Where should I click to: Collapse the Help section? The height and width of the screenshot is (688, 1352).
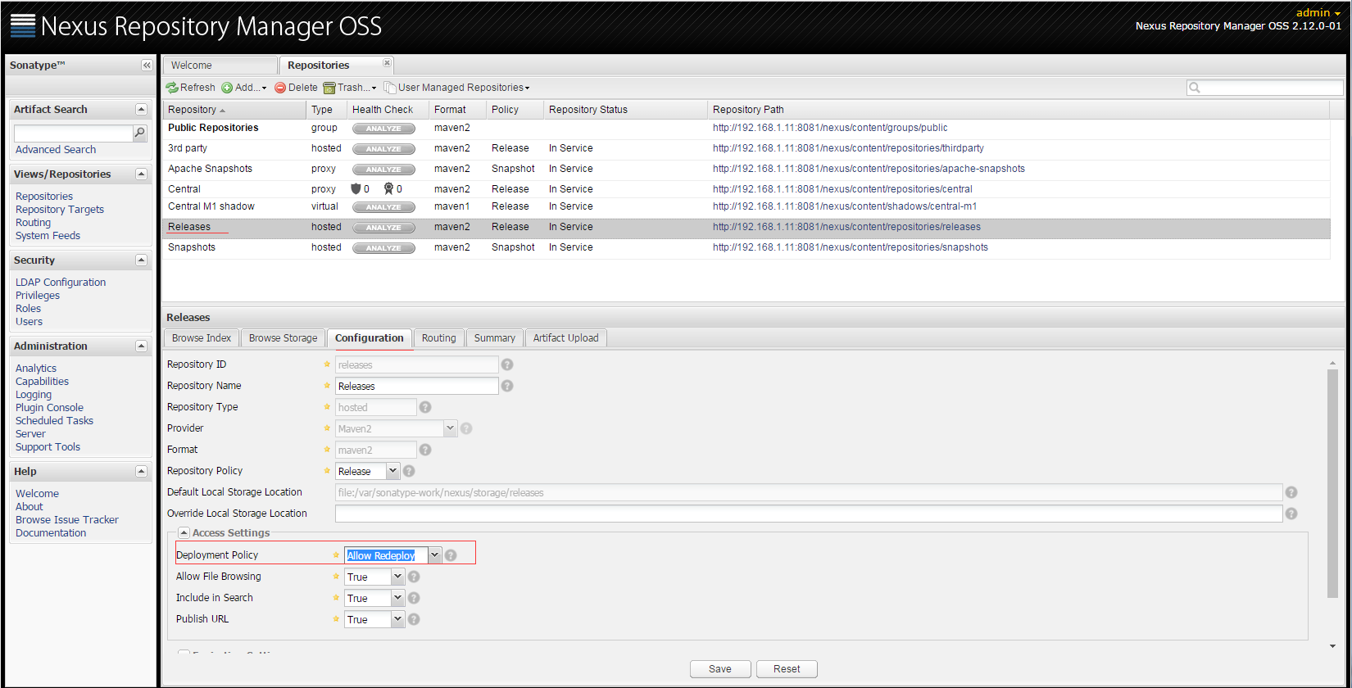[x=141, y=471]
